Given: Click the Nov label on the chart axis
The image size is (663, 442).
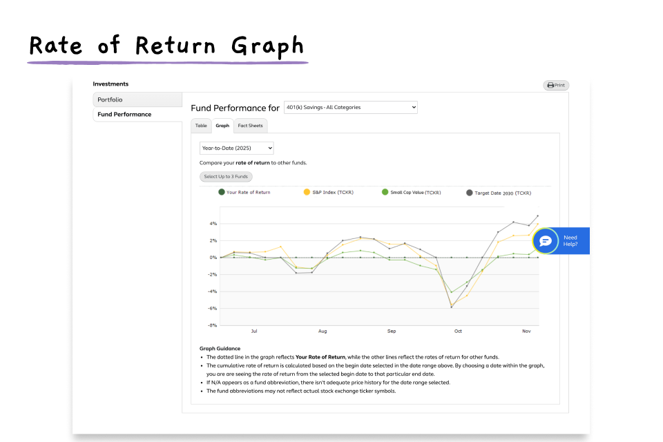Looking at the screenshot, I should 526,331.
